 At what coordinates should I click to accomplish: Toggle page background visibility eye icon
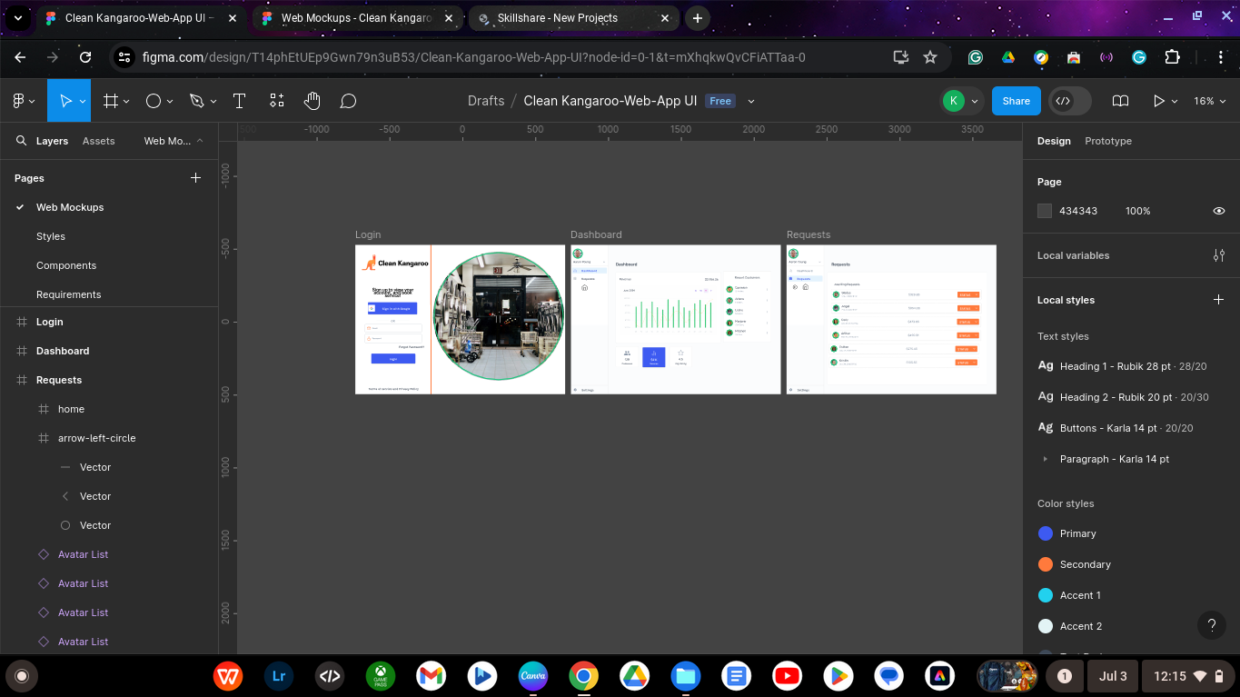pos(1219,211)
